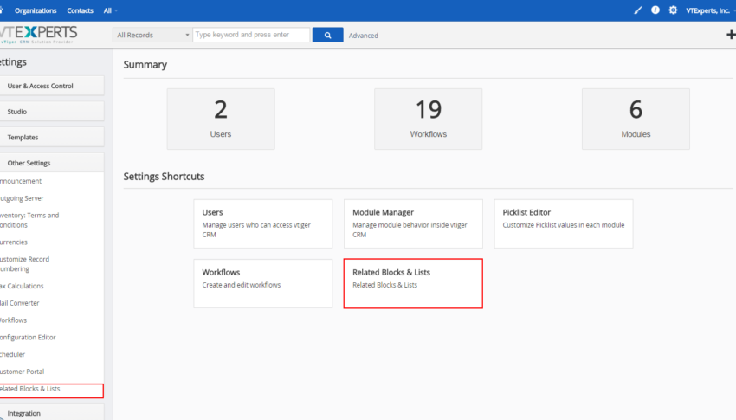Select Announcement in sidebar
Image resolution: width=736 pixels, height=420 pixels.
point(21,181)
